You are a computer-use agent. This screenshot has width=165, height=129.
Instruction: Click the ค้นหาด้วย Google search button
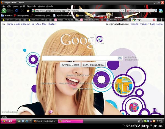(70, 65)
